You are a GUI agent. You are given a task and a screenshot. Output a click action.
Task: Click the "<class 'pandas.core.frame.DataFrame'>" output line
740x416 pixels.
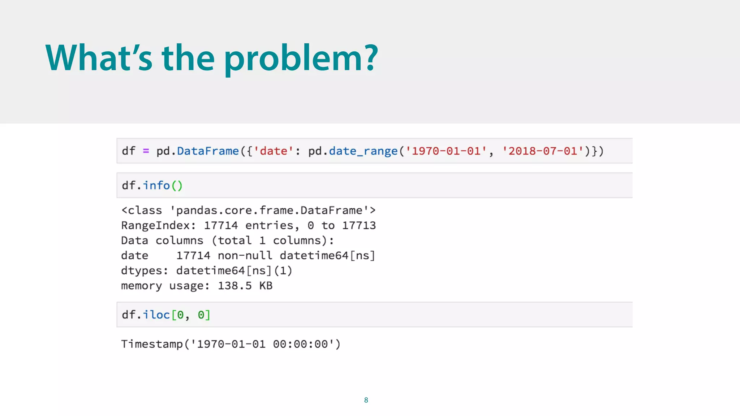(248, 210)
